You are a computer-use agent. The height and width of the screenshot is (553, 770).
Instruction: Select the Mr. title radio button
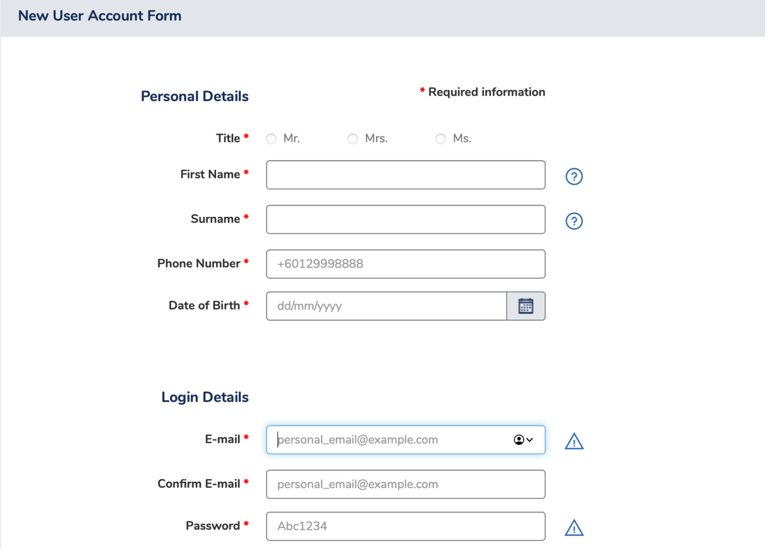(272, 139)
